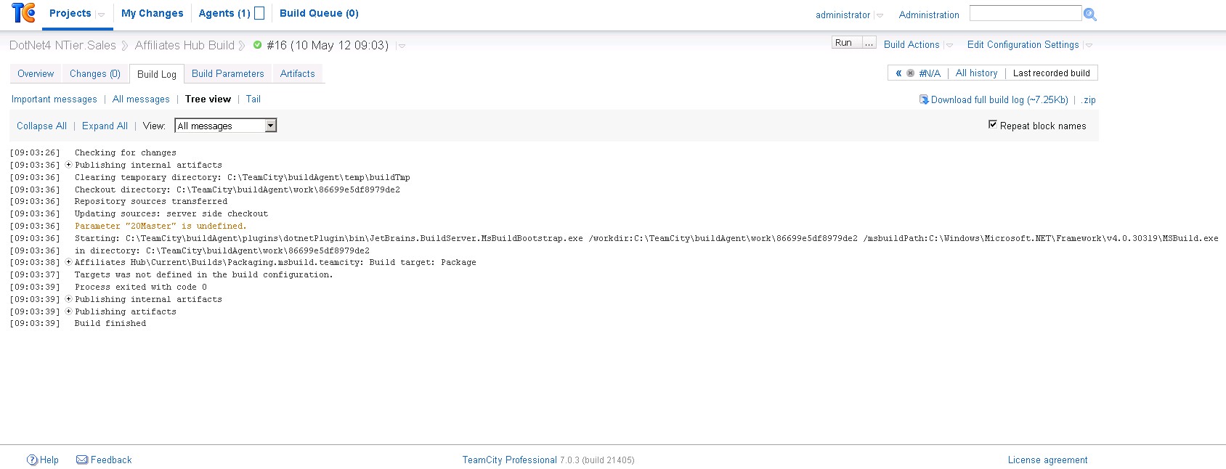
Task: Click Last recorded build label
Action: pyautogui.click(x=1052, y=73)
